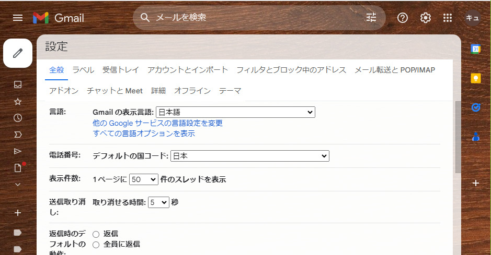Click the 設定 page heading
This screenshot has width=491, height=255.
click(x=56, y=46)
